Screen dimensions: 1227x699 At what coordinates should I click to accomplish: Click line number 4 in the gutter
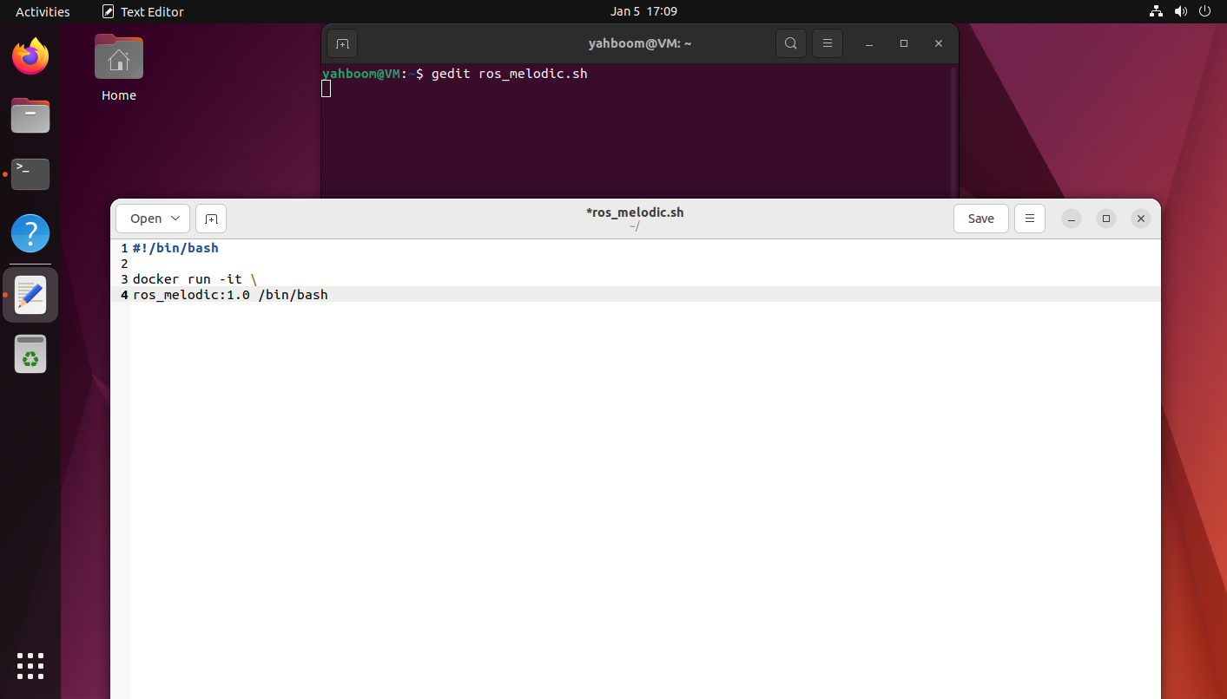coord(124,295)
